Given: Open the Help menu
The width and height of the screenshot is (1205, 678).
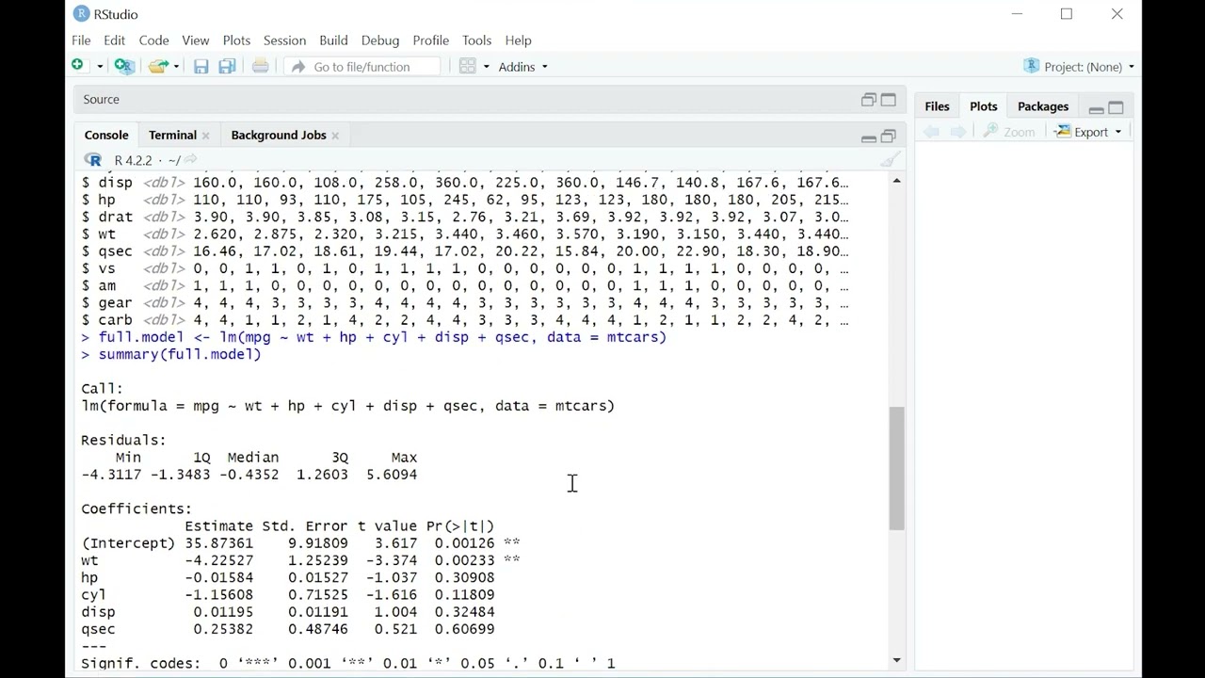Looking at the screenshot, I should pyautogui.click(x=518, y=40).
